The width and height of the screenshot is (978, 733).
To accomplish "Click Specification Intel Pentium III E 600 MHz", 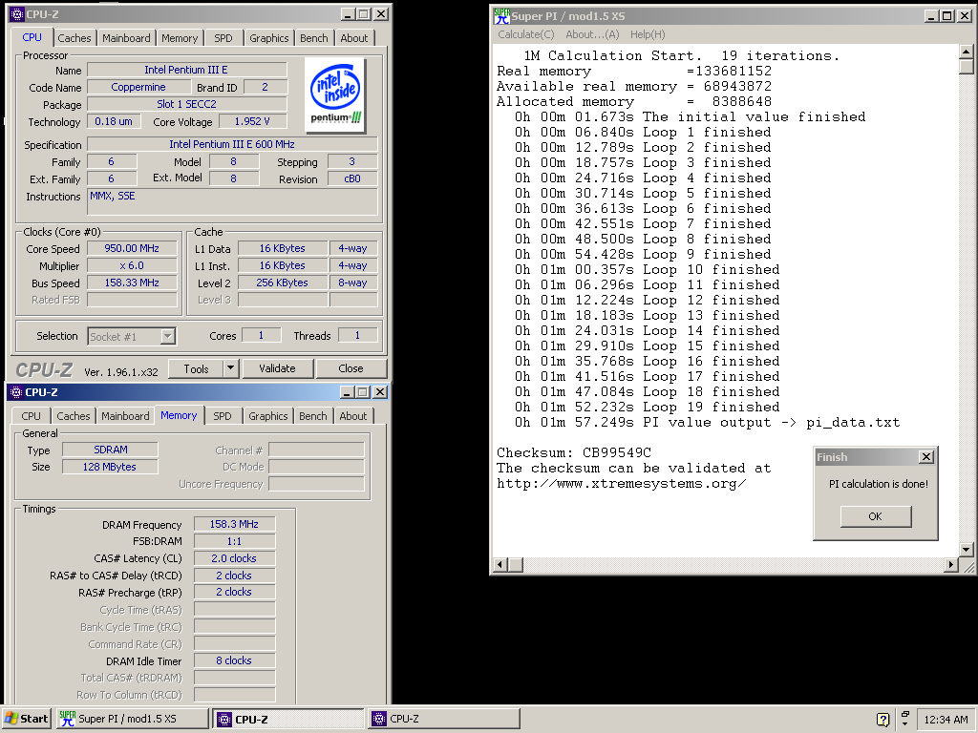I will 232,144.
